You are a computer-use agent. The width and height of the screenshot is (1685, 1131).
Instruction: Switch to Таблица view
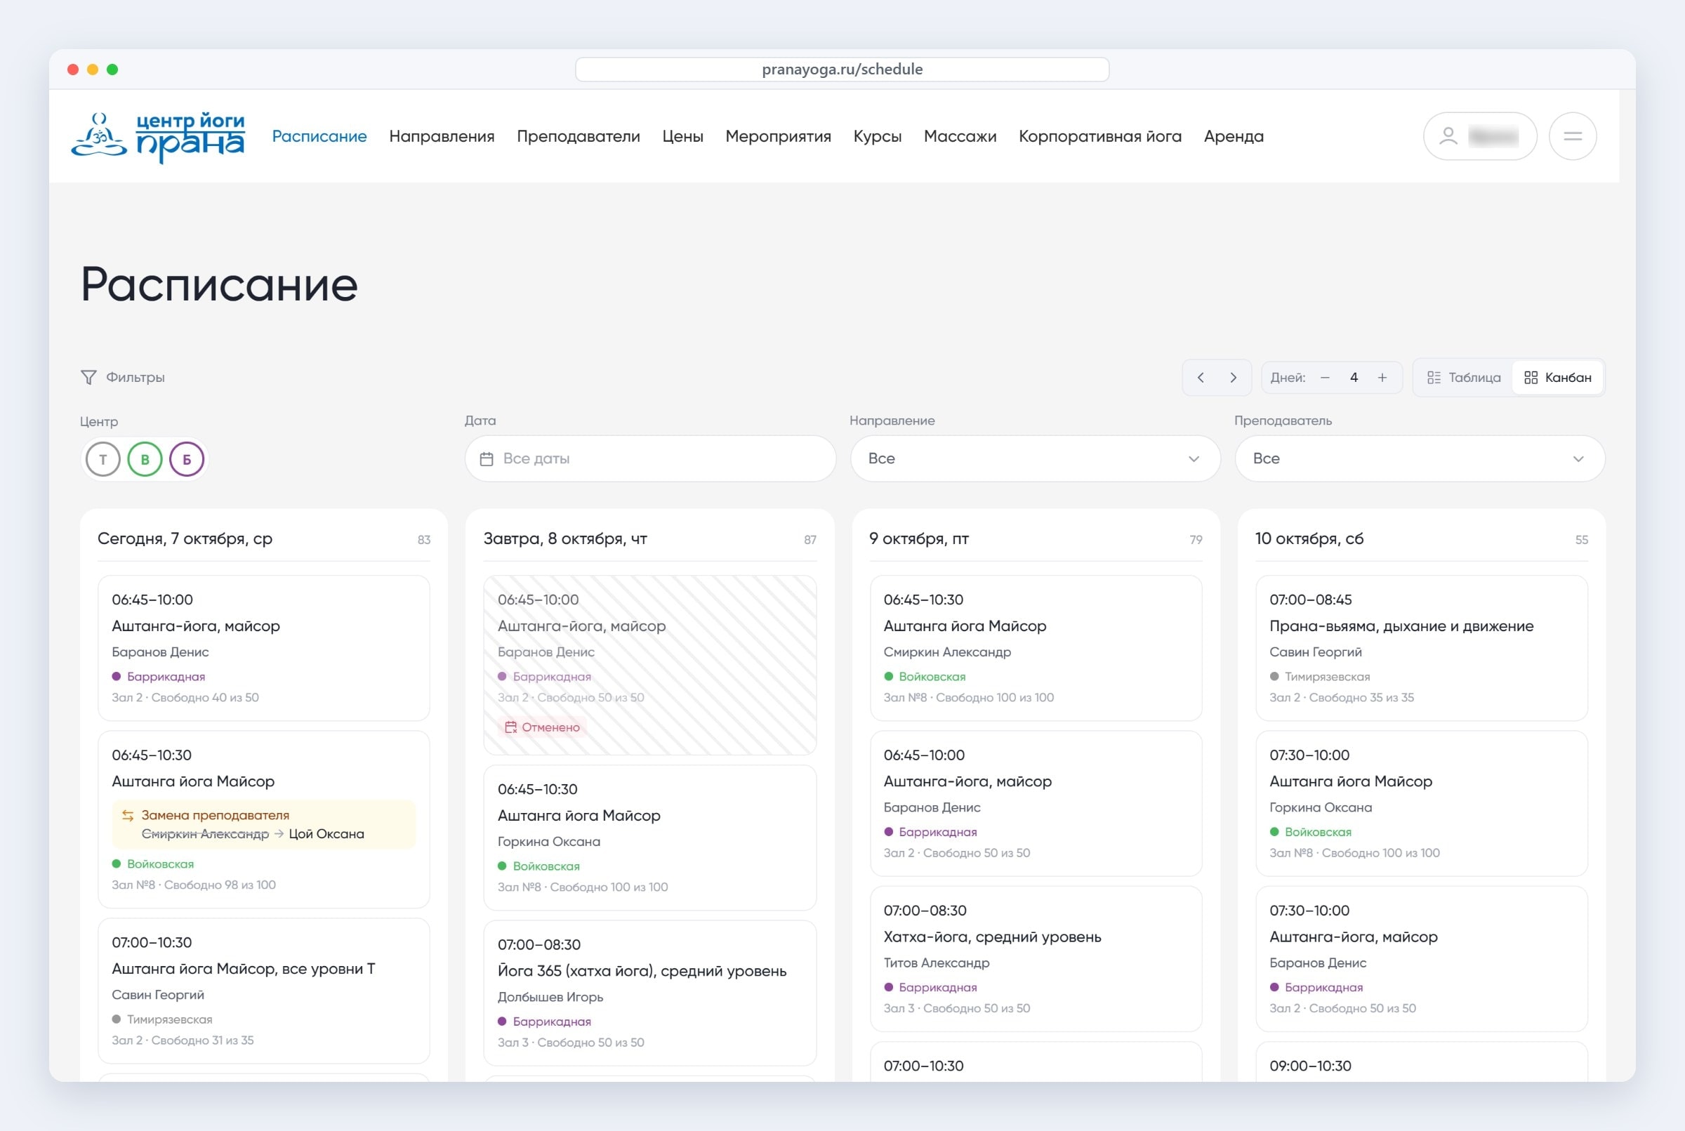click(x=1464, y=377)
